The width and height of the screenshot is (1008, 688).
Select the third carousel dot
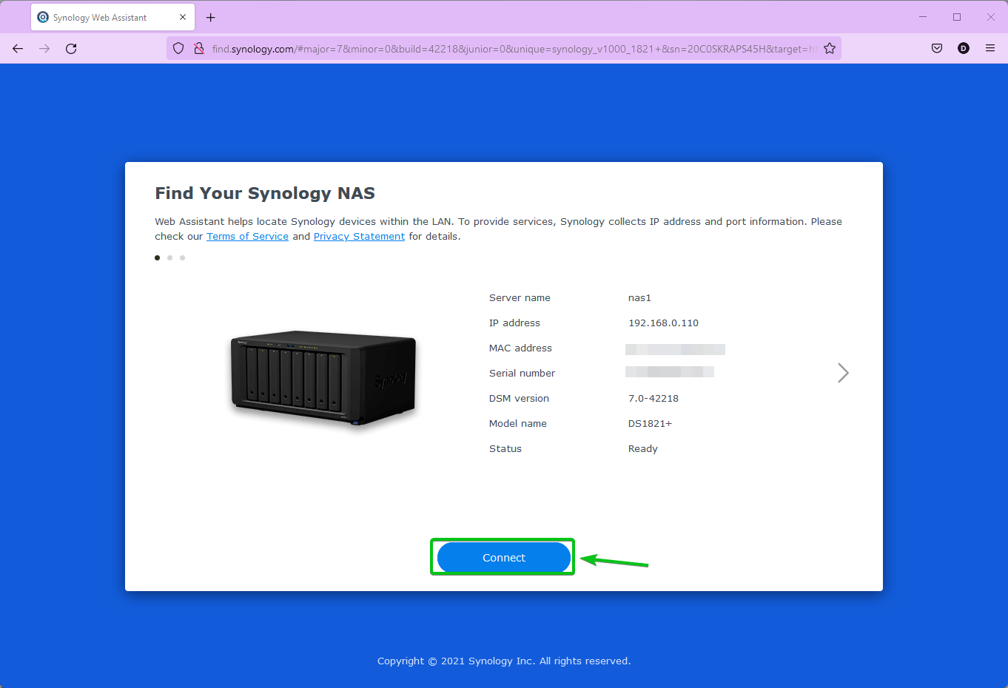(182, 257)
